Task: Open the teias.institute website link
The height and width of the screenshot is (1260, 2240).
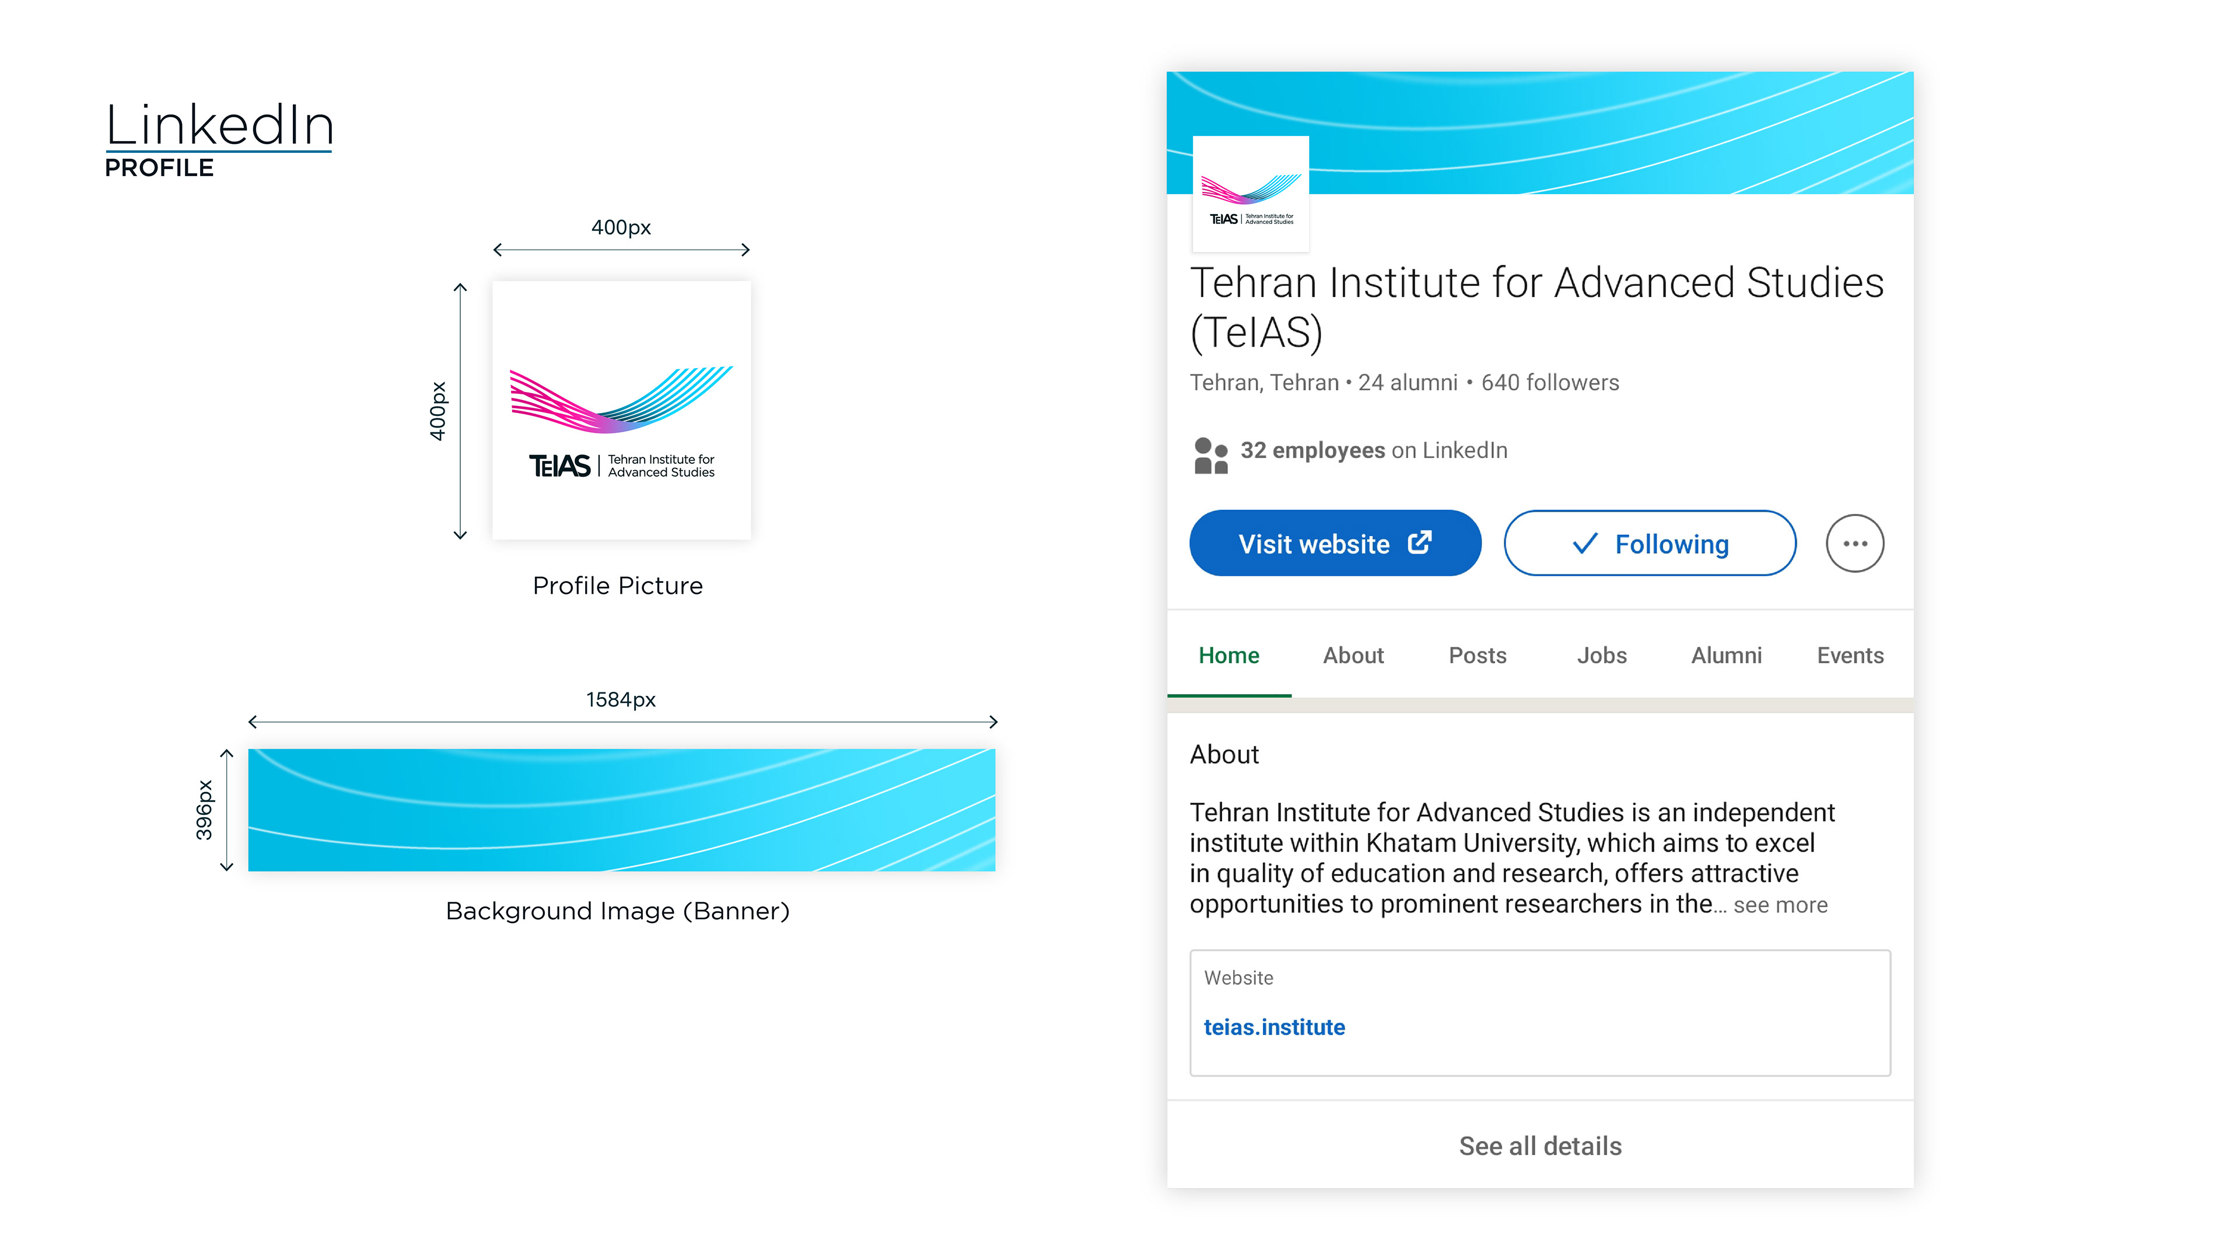Action: tap(1274, 1027)
